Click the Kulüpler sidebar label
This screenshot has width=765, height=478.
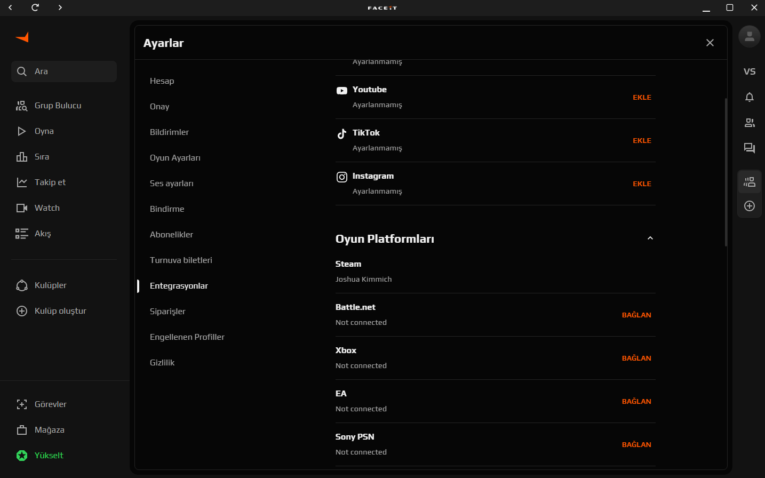point(51,285)
